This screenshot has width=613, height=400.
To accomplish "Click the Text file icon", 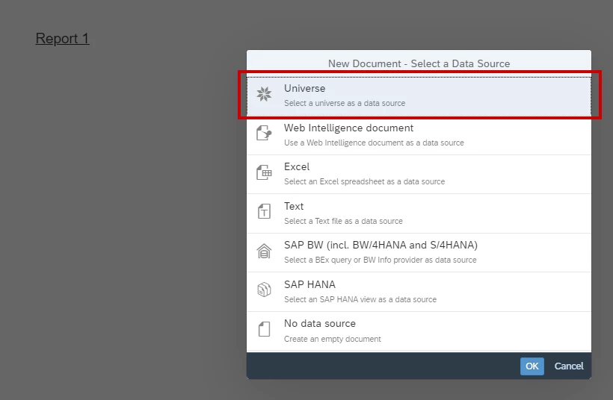I will coord(264,211).
